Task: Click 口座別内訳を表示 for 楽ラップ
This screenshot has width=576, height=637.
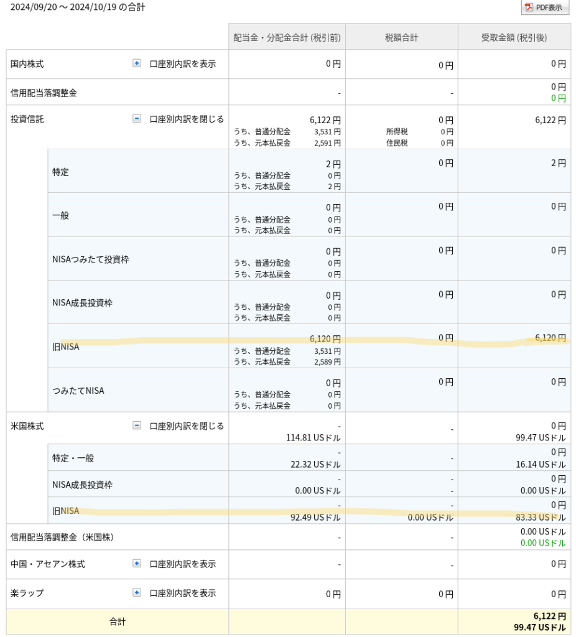Action: tap(182, 593)
